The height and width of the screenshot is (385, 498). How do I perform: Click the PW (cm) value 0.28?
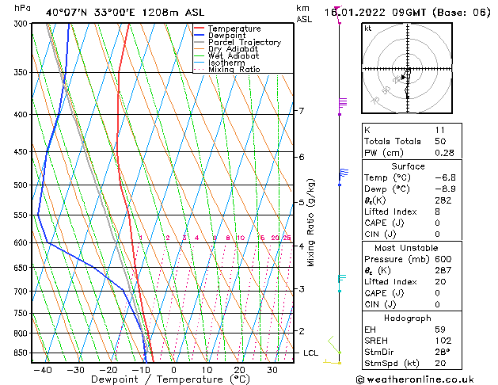[x=445, y=153]
